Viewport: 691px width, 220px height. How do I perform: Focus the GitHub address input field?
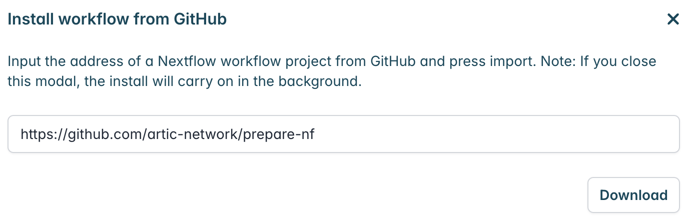tap(344, 134)
